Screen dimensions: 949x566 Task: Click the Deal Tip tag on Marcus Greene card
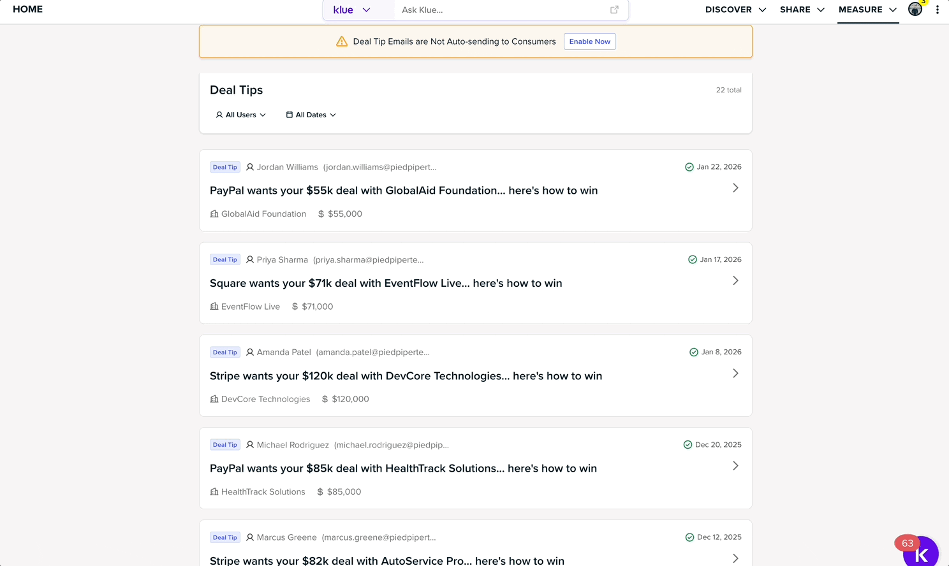pos(225,537)
